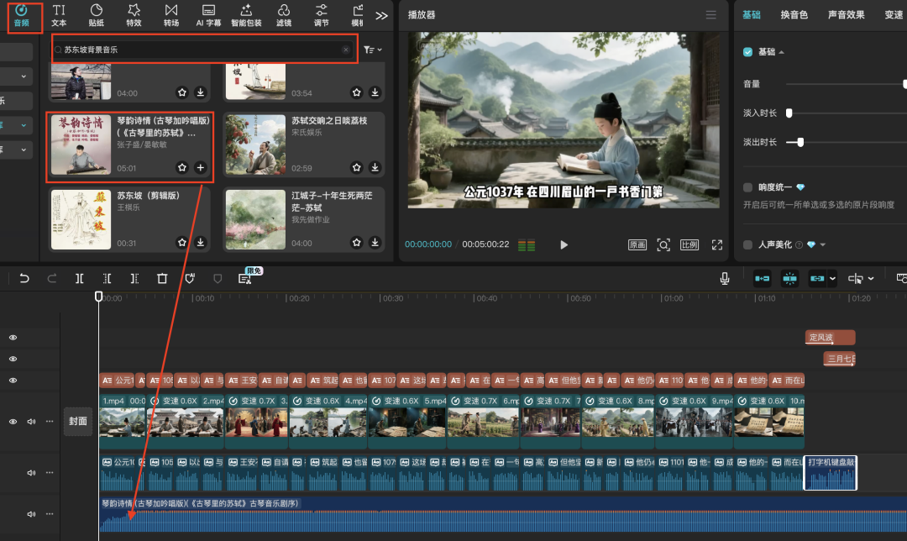
Task: Click the undo arrow in timeline toolbar
Action: [24, 278]
